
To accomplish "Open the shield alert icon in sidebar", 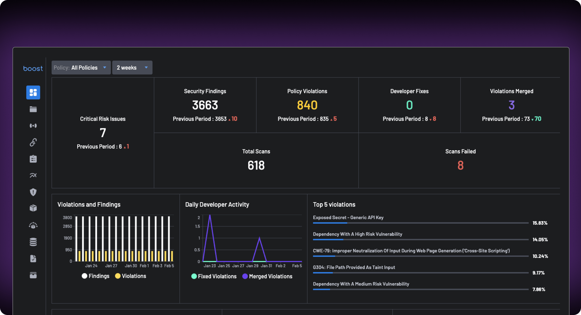I will [x=33, y=192].
